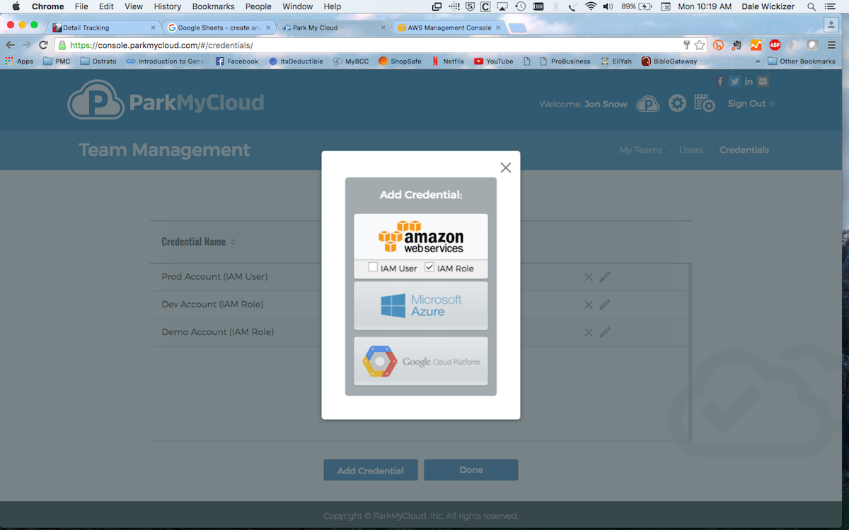Click the Done button
The height and width of the screenshot is (530, 849).
pyautogui.click(x=471, y=470)
